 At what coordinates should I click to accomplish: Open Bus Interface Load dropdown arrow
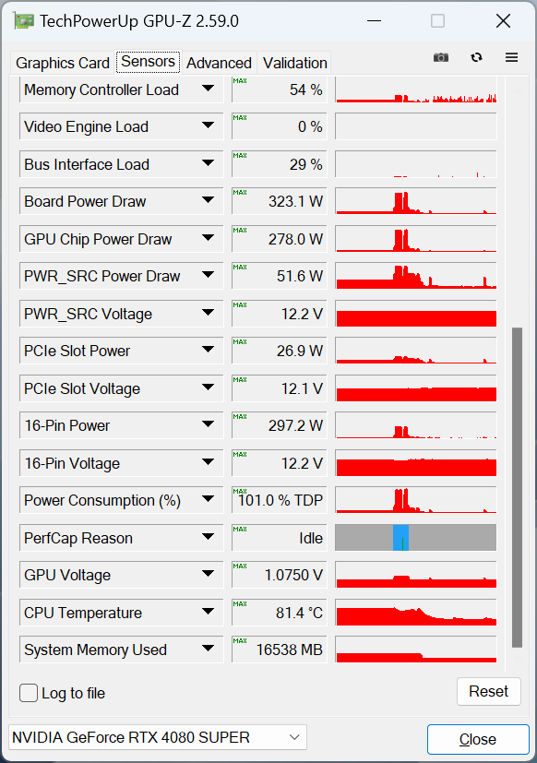[x=208, y=163]
